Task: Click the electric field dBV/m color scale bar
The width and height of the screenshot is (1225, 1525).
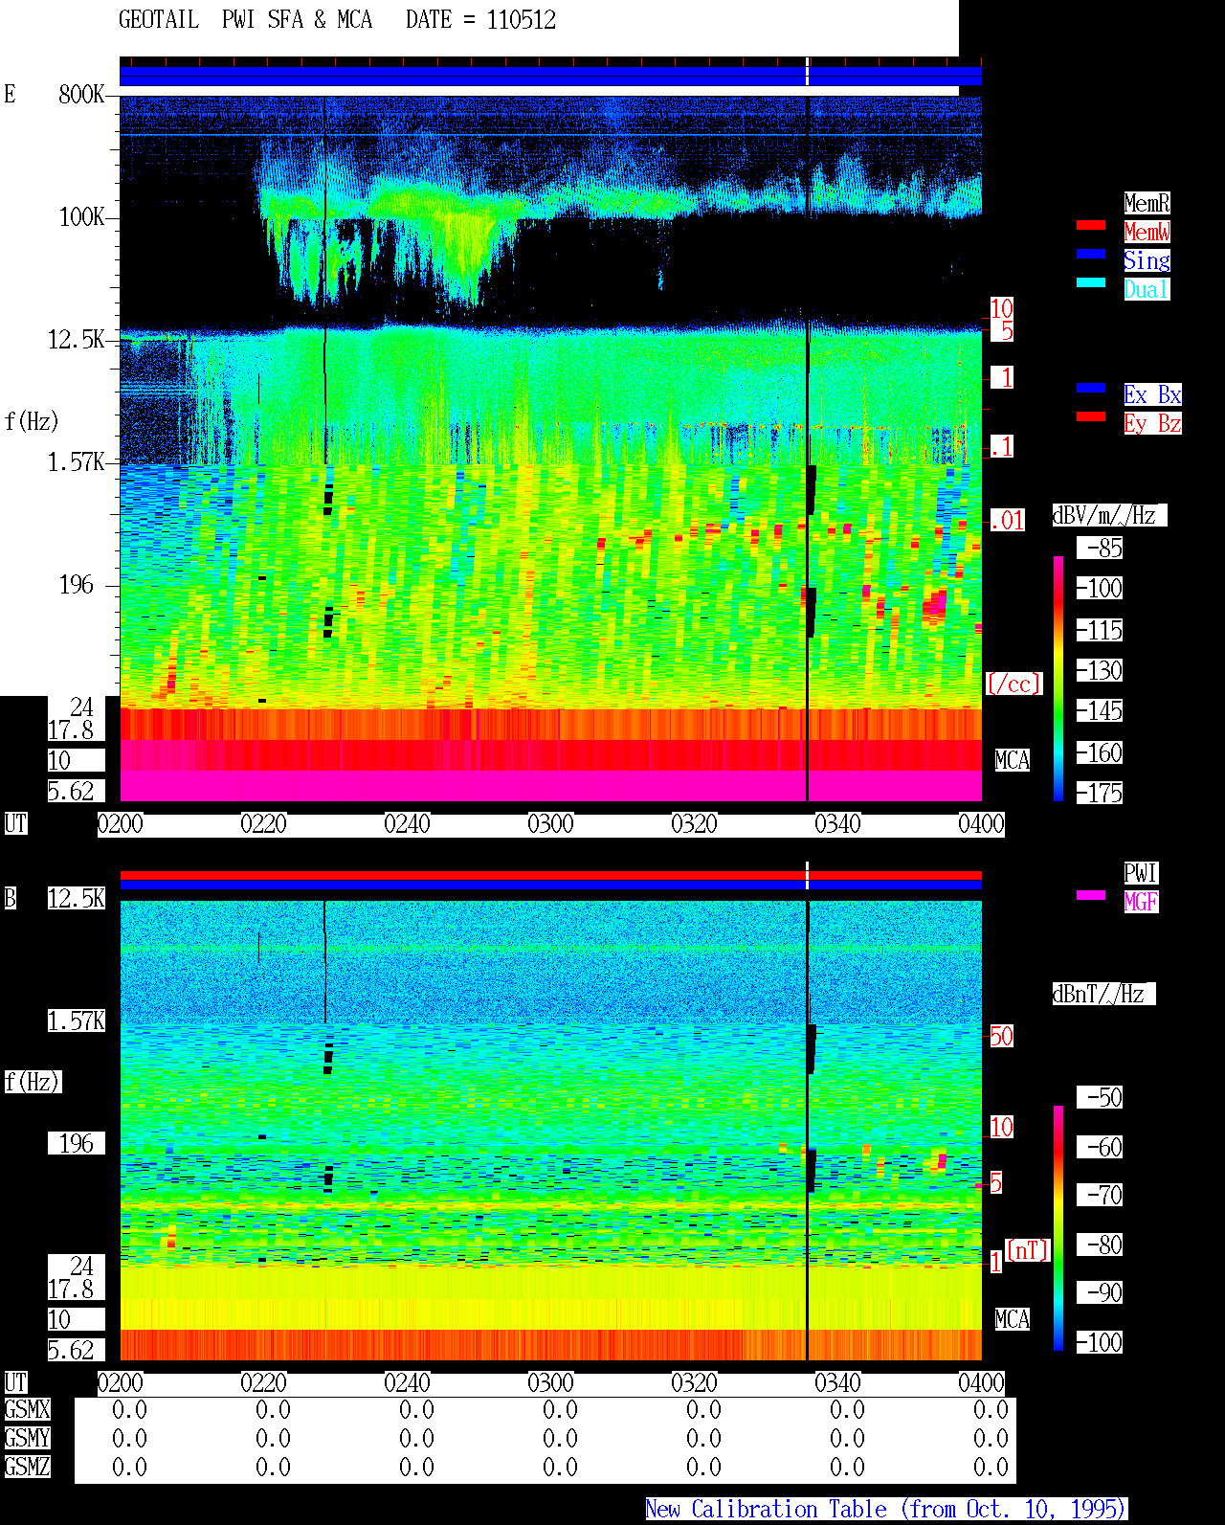Action: tap(1058, 678)
